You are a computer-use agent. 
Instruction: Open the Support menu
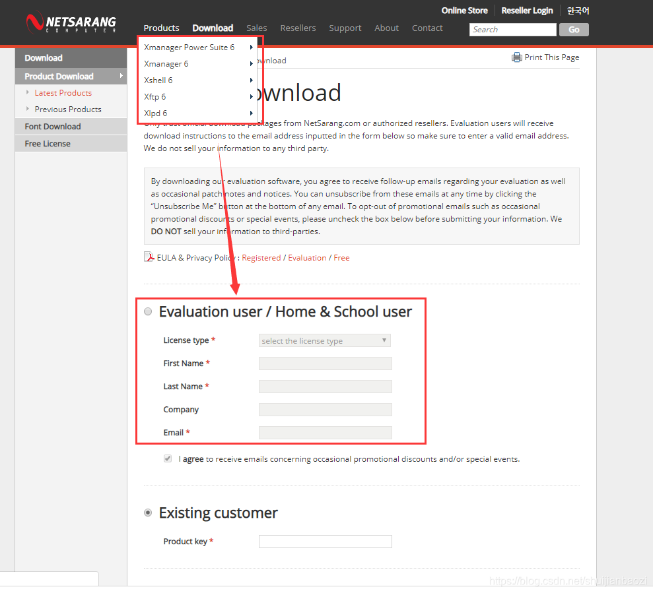345,28
